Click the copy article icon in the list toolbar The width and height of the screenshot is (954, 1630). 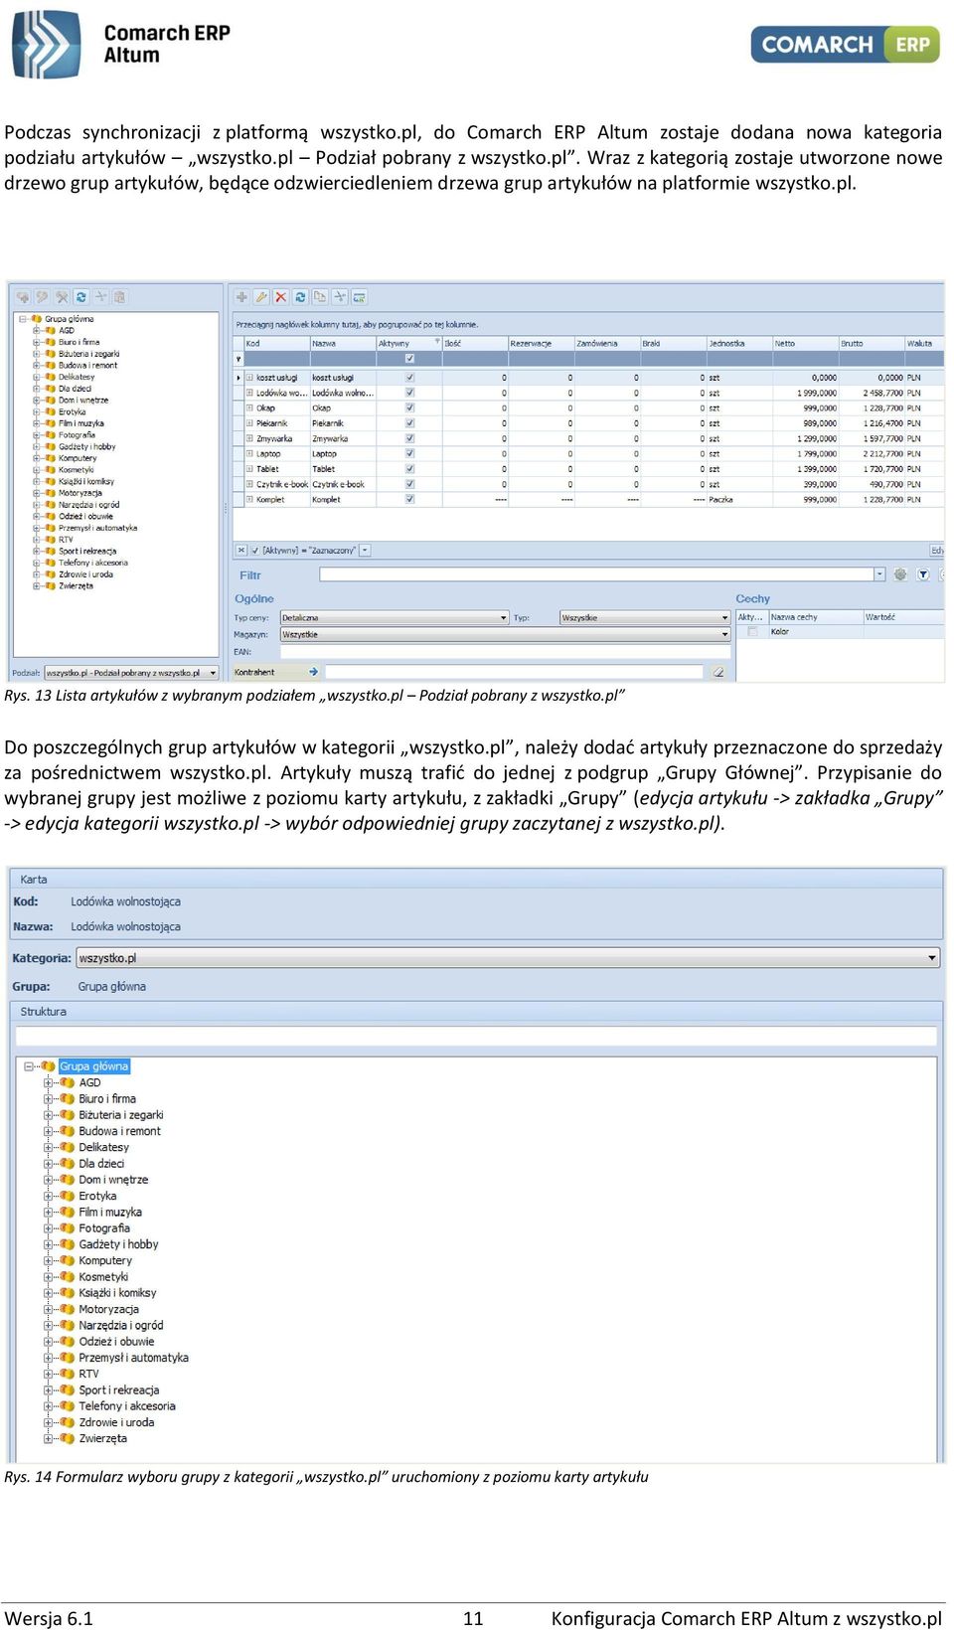click(320, 297)
